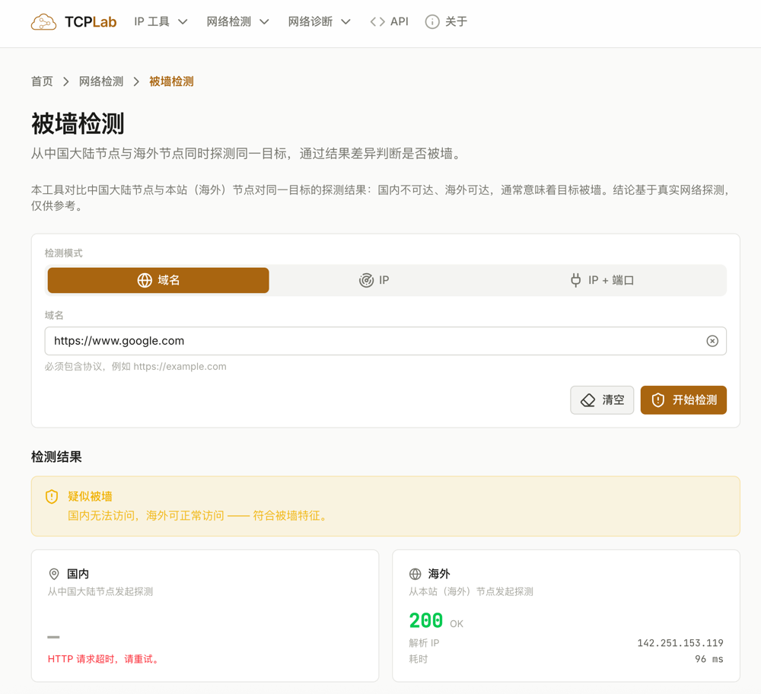Click the eraser icon on 清空 button
761x694 pixels.
click(x=587, y=400)
